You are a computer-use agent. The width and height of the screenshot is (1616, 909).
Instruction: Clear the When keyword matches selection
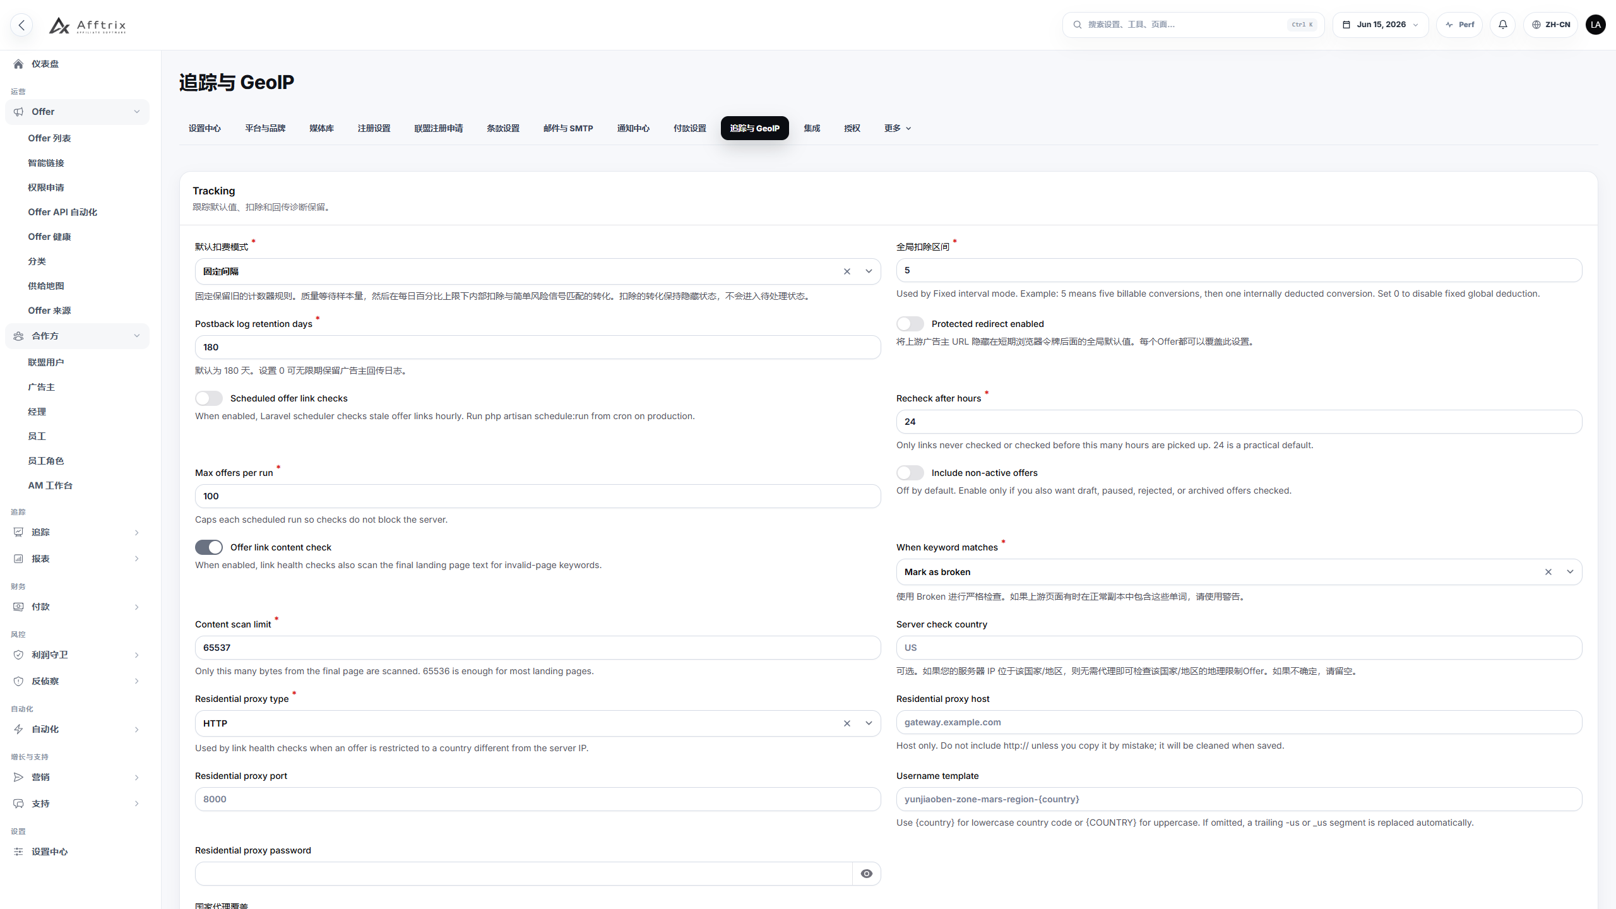pyautogui.click(x=1548, y=572)
